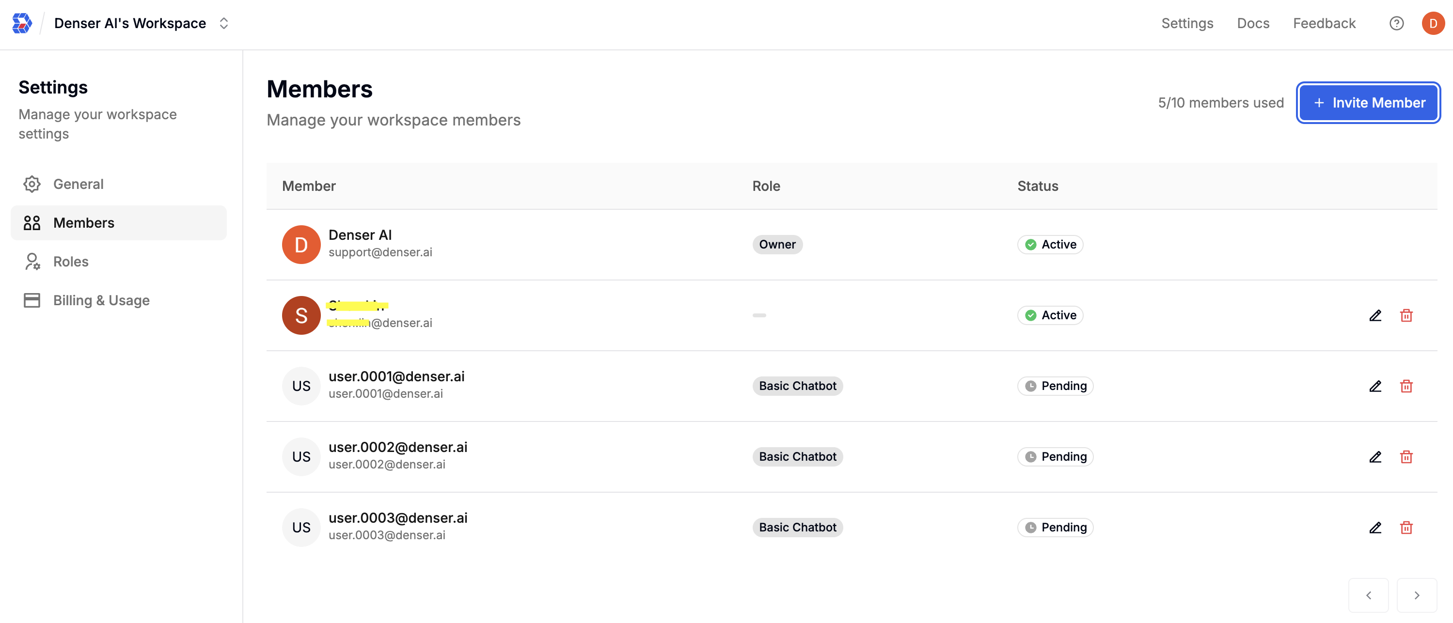Click the user.0003@denser.ai name
The image size is (1453, 623).
coord(397,518)
